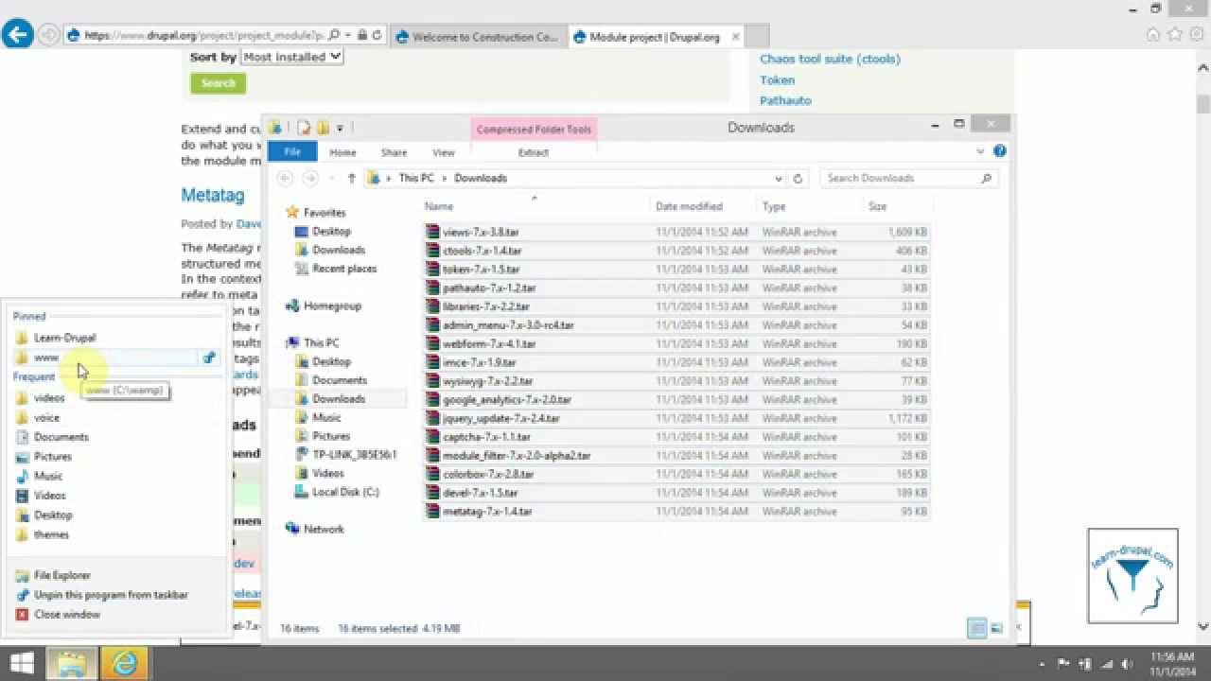The image size is (1211, 681).
Task: Launch File Explorer from jump list
Action: tap(62, 575)
